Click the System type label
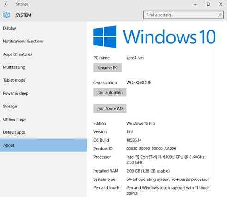The height and width of the screenshot is (197, 227). [x=104, y=179]
